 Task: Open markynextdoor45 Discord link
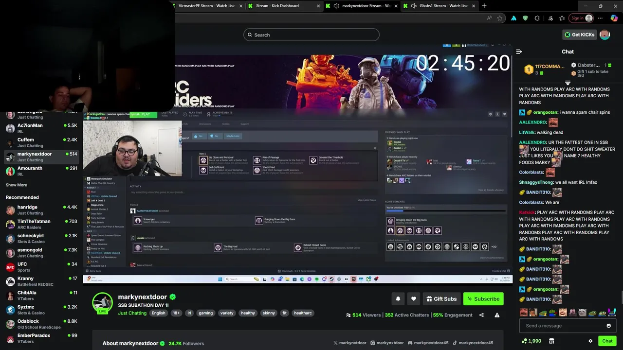pos(428,343)
